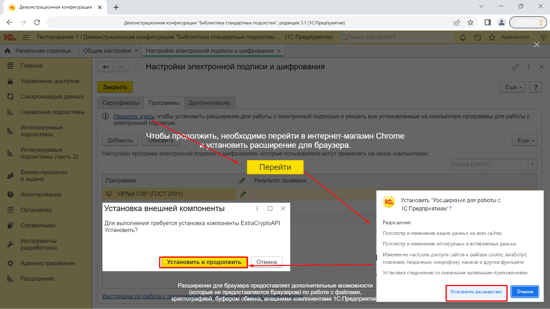Viewport: 550px width, 309px height.
Task: Close the Настройки электронной подписи tab
Action: point(279,51)
